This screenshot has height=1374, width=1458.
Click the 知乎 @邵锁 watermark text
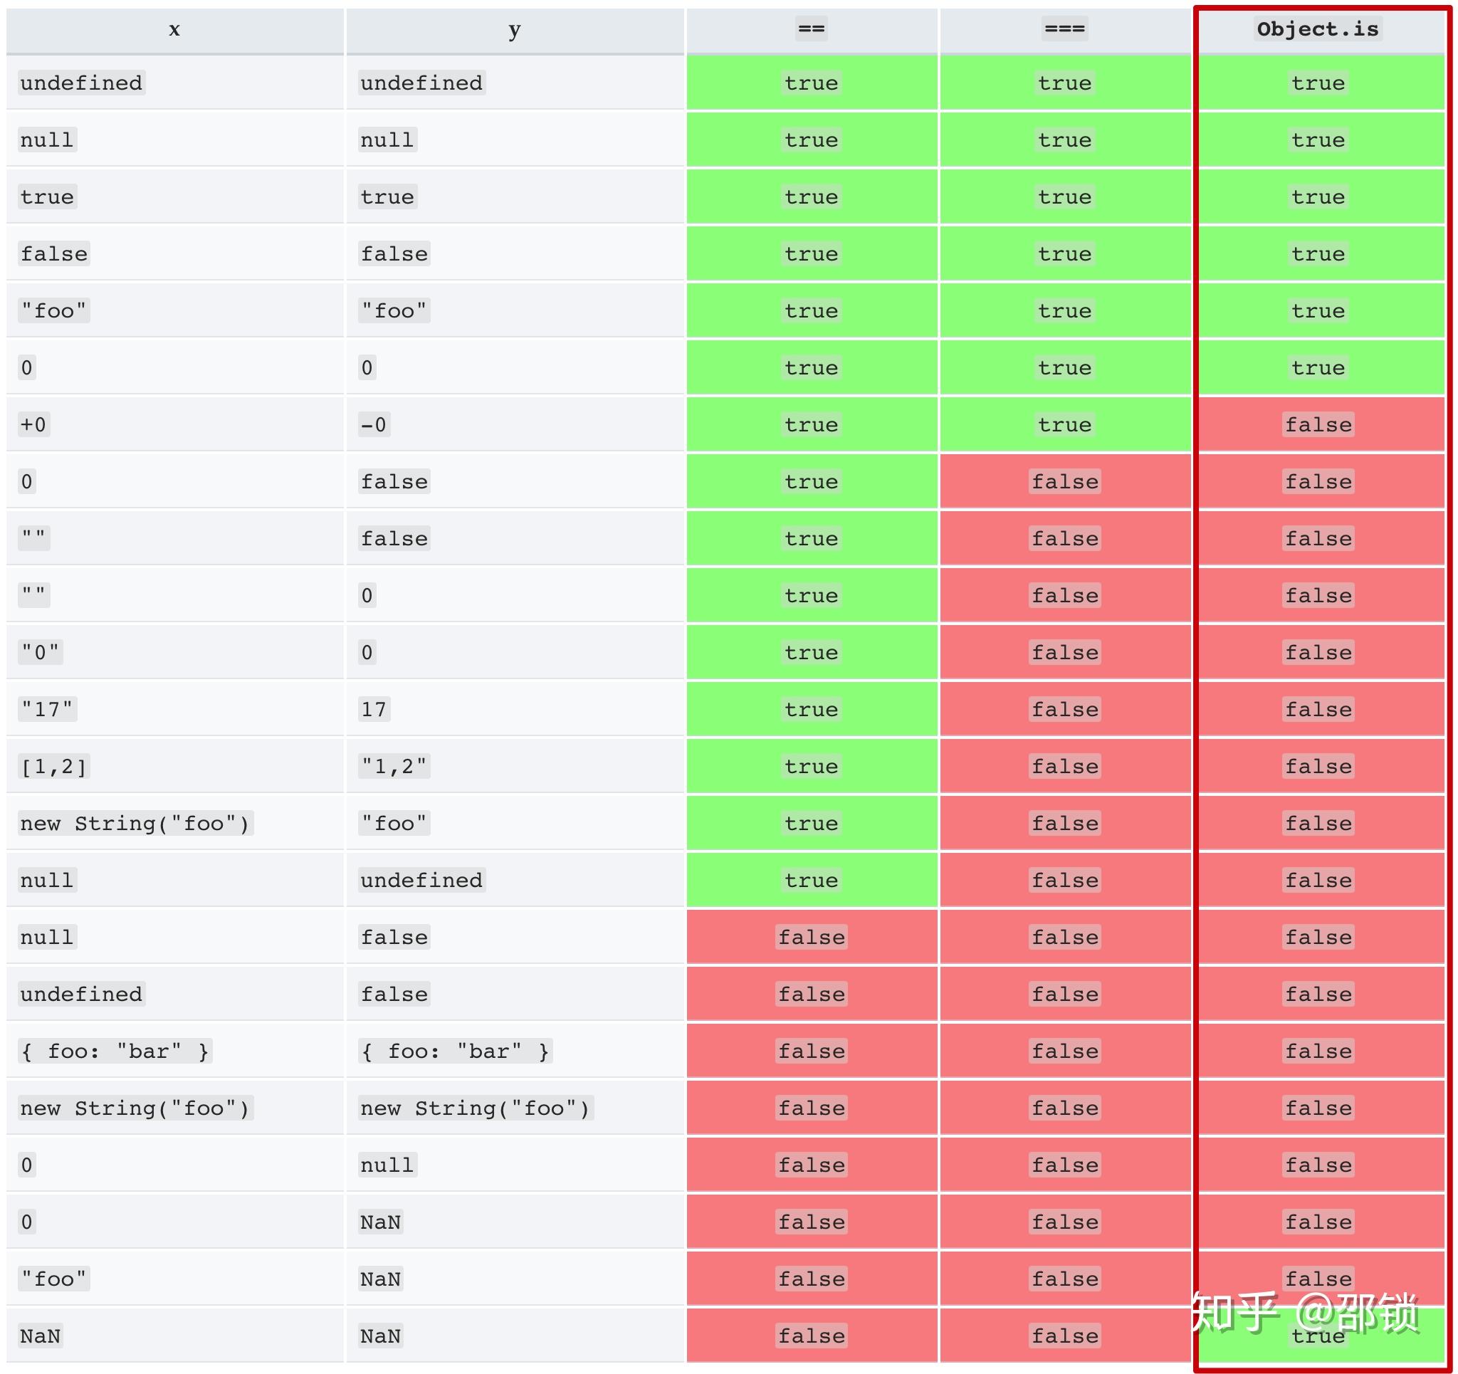tap(1304, 1313)
